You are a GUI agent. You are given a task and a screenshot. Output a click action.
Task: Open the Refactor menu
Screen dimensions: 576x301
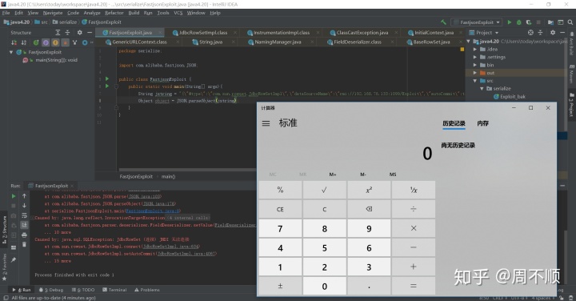click(x=114, y=13)
